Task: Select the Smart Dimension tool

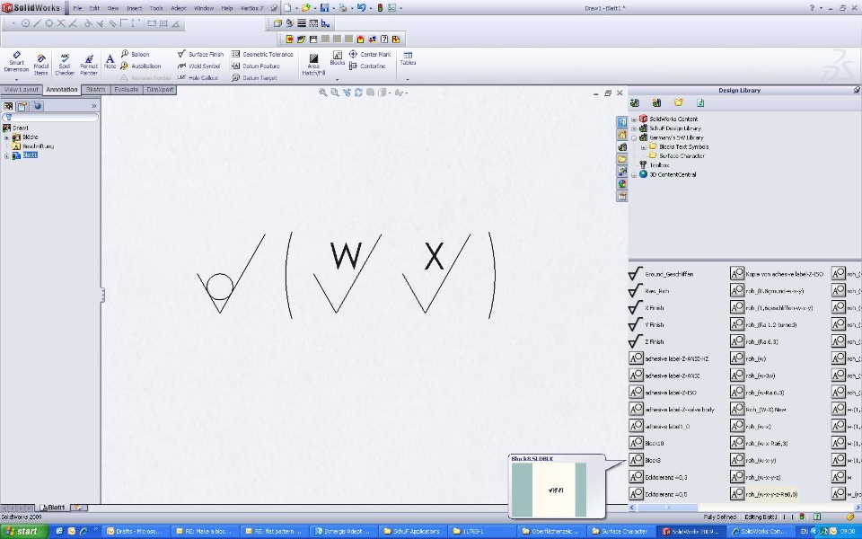Action: click(x=16, y=62)
